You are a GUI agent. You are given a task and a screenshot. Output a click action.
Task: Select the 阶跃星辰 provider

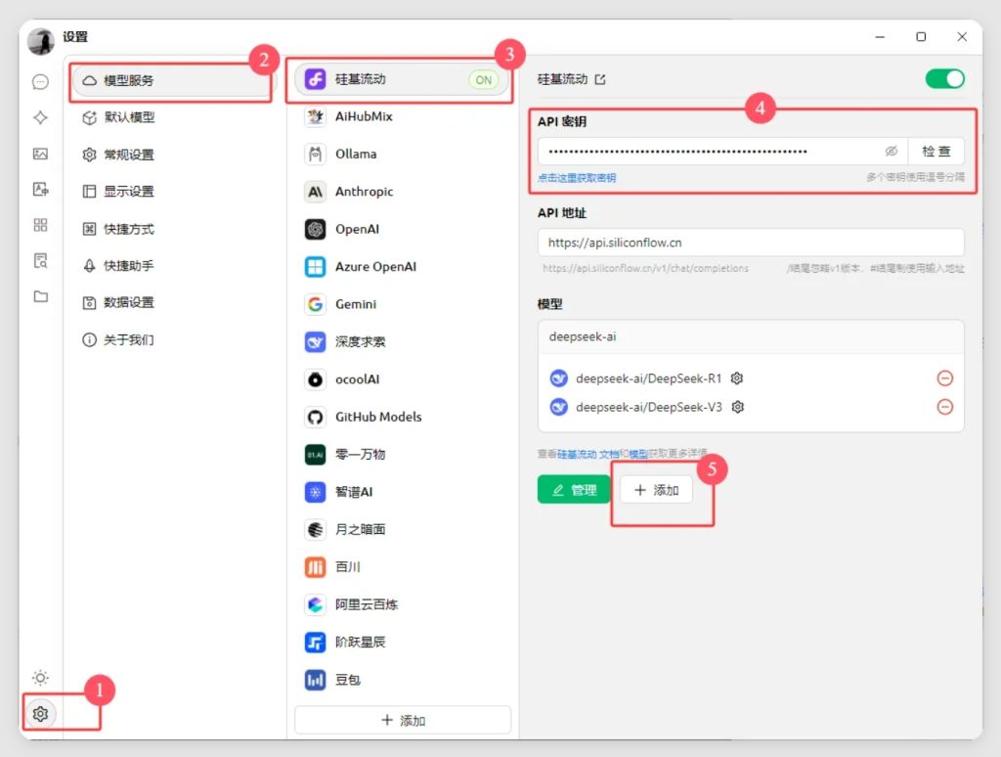point(402,643)
